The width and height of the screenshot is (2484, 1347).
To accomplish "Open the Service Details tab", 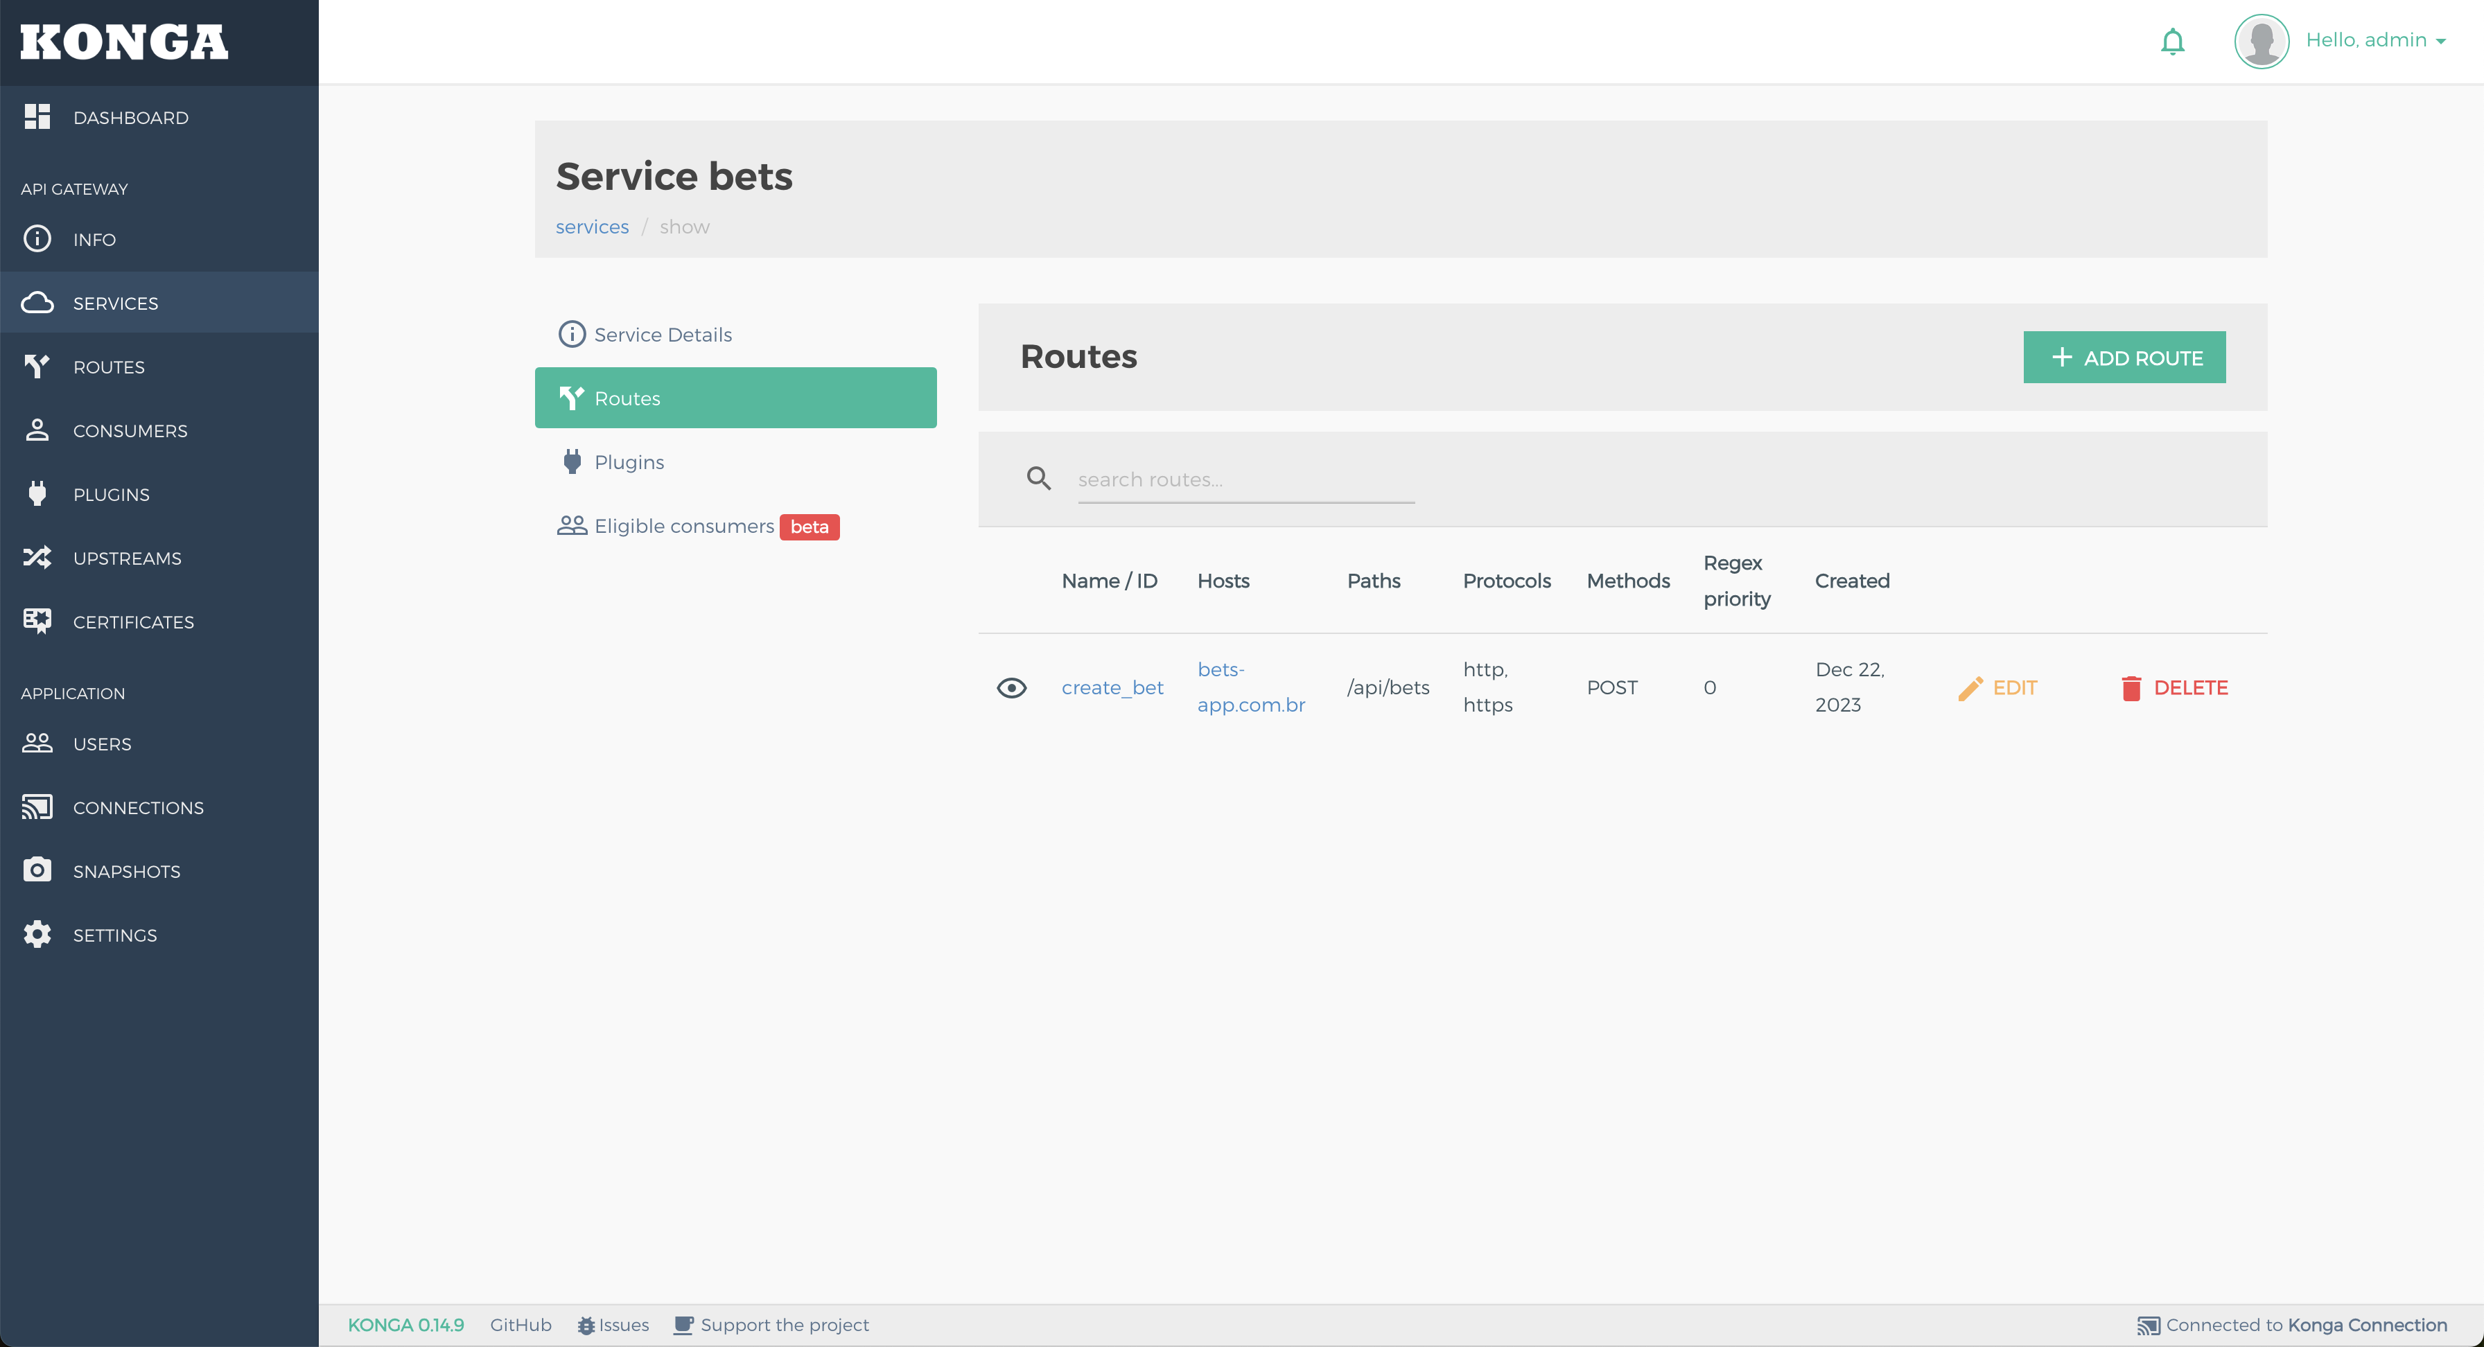I will 663,335.
